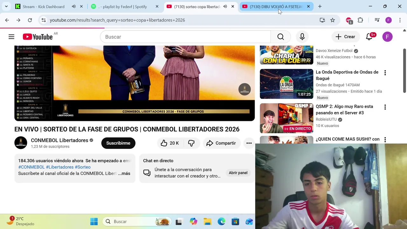
Task: Close the Spotify playlist tab
Action: (x=157, y=6)
